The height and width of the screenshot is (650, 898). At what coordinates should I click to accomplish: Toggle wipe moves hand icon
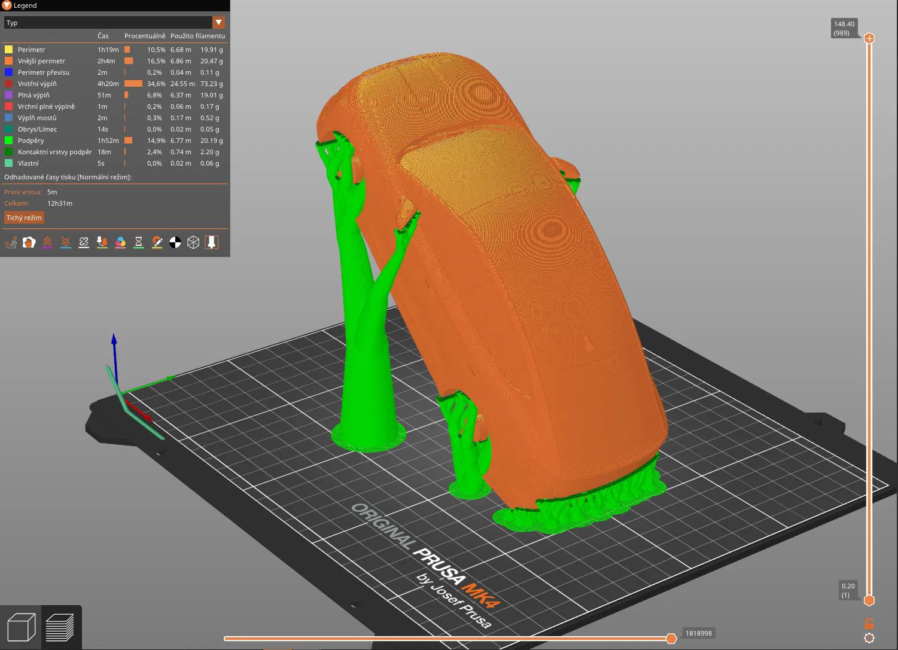29,242
